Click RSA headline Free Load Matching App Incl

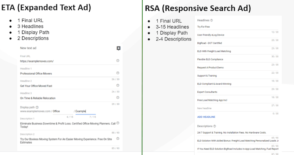(238, 100)
